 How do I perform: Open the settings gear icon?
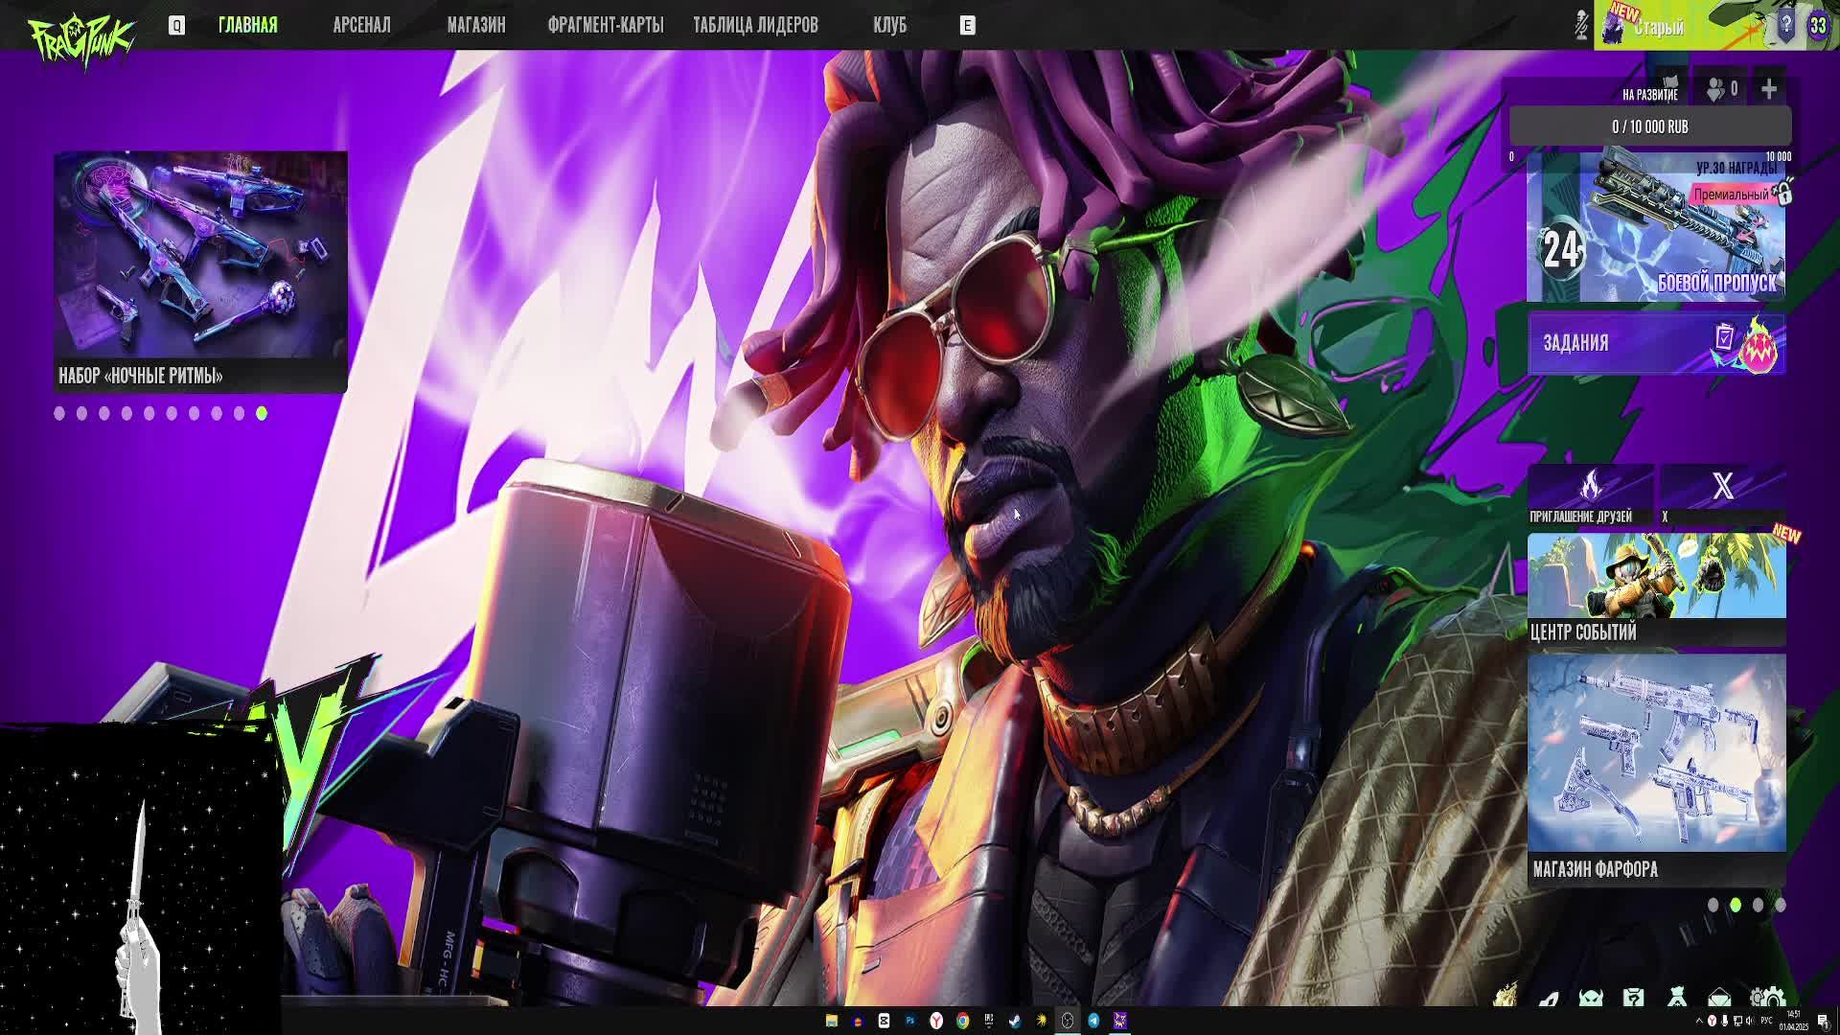tap(1767, 999)
